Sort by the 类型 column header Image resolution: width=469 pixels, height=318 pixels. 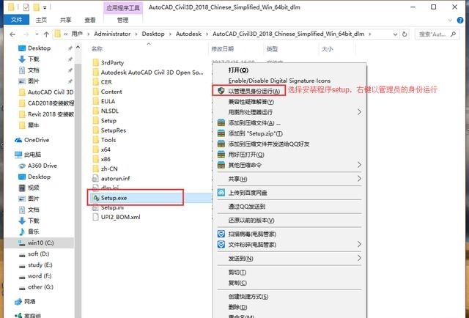[x=272, y=49]
